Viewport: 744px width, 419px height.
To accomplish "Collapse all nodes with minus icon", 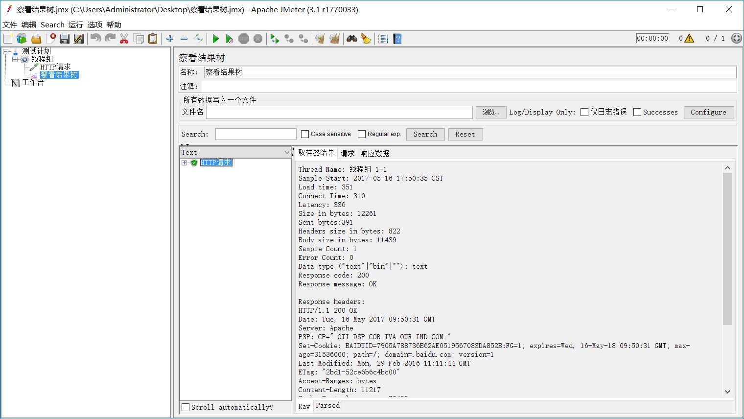I will 184,39.
